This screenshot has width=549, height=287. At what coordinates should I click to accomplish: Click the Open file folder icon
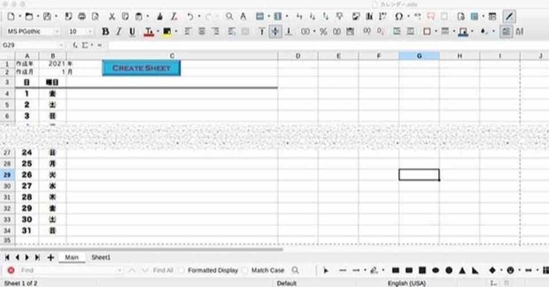pyautogui.click(x=29, y=17)
